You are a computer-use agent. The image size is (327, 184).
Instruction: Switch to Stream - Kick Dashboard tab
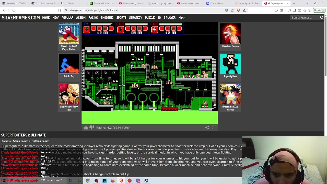102,3
